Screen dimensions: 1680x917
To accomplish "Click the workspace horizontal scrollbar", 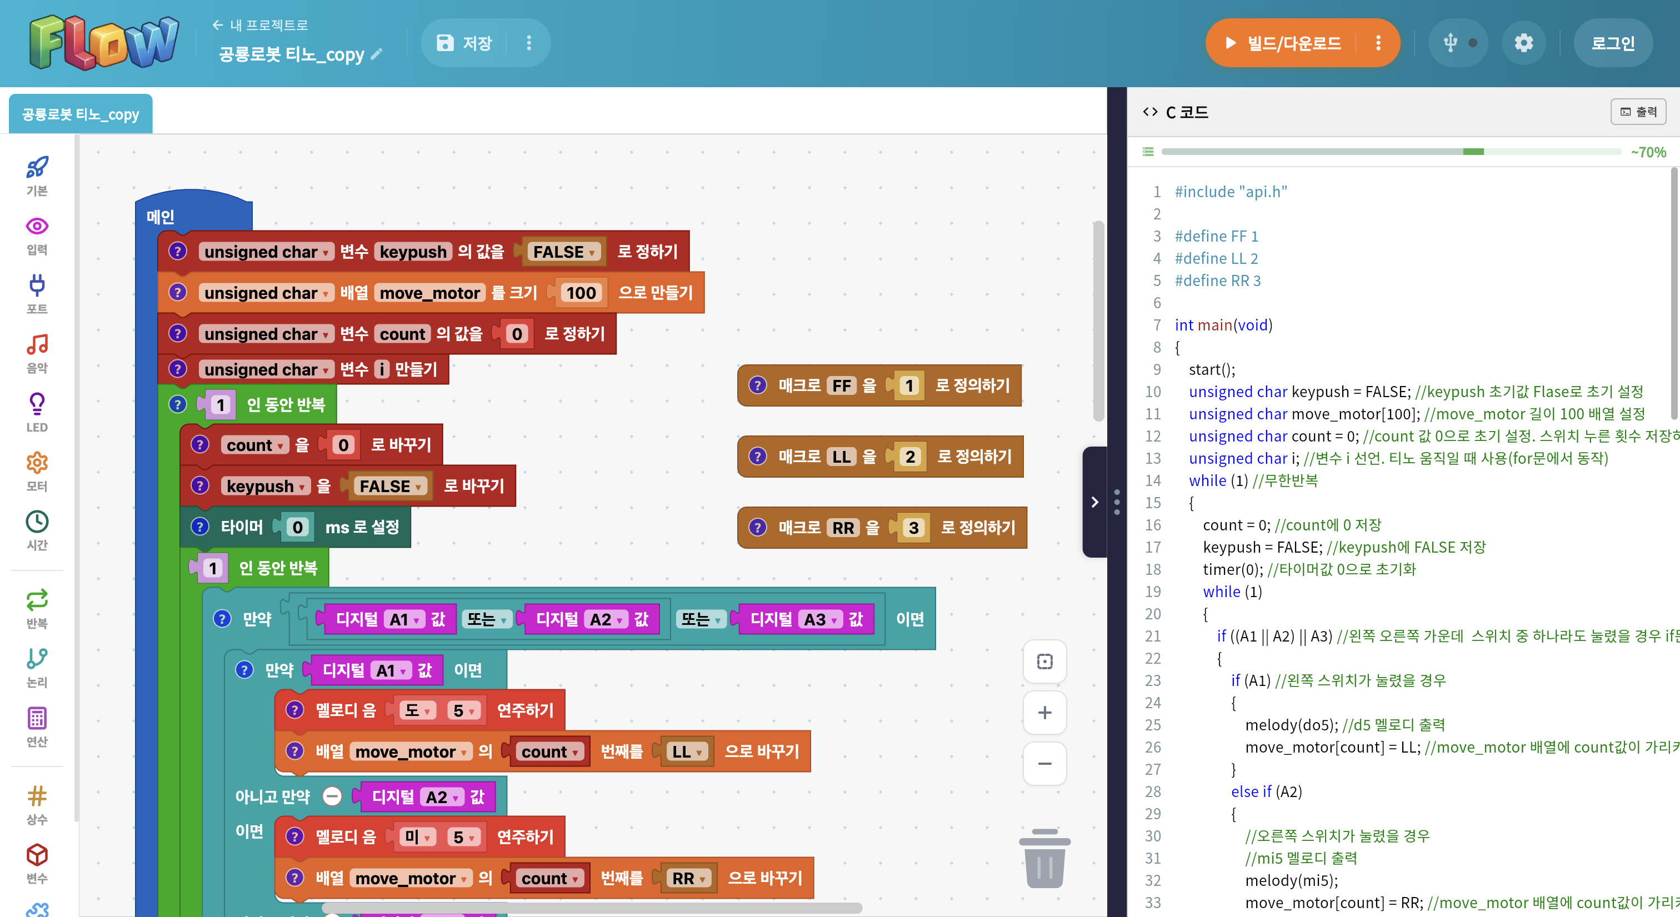I will click(592, 907).
